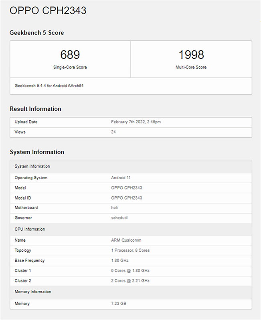Click the 689 single-core score

click(70, 55)
